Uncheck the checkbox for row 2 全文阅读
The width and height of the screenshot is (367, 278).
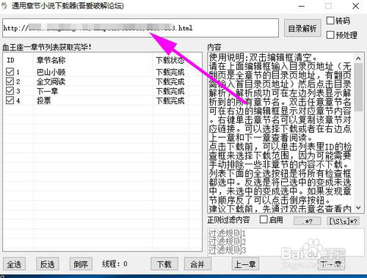pos(10,81)
